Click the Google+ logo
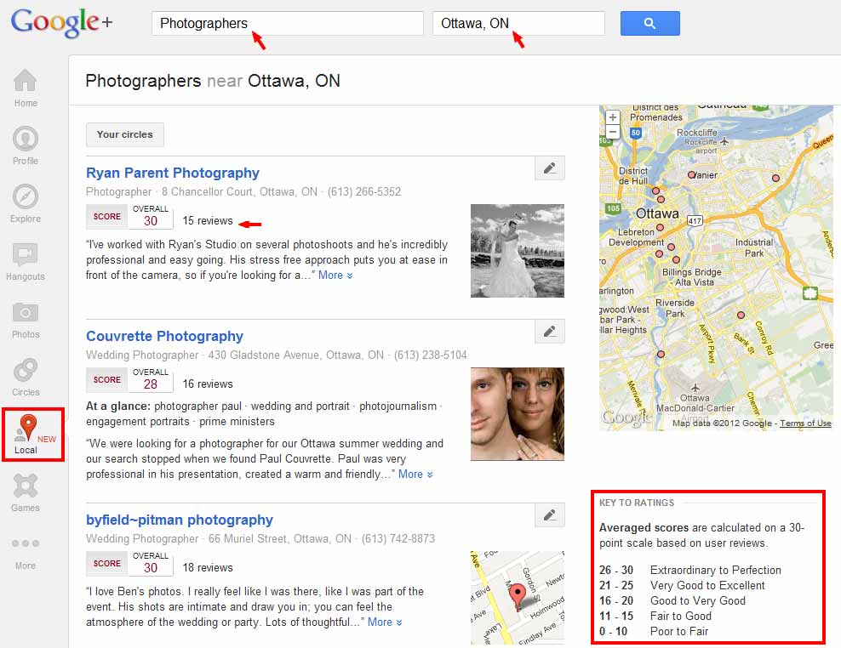 [x=61, y=22]
